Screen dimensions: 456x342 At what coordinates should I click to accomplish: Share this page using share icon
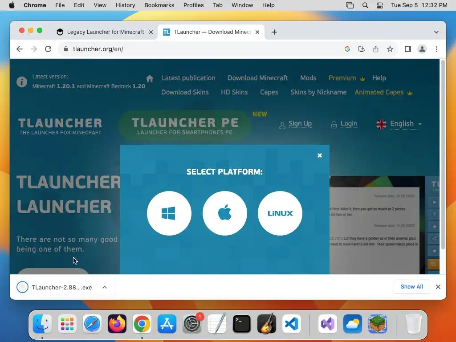pos(376,49)
